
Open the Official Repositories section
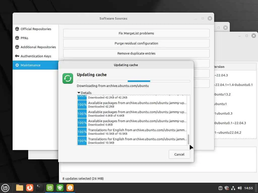point(36,29)
